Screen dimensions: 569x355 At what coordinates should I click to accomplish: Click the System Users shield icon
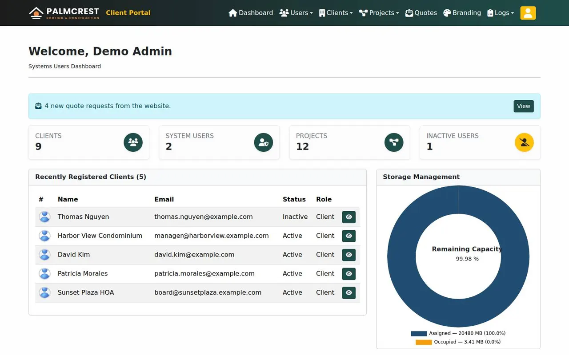point(264,142)
